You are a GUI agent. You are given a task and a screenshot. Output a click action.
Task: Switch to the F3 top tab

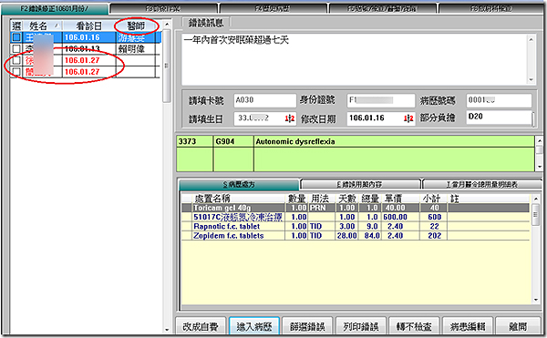pyautogui.click(x=164, y=8)
